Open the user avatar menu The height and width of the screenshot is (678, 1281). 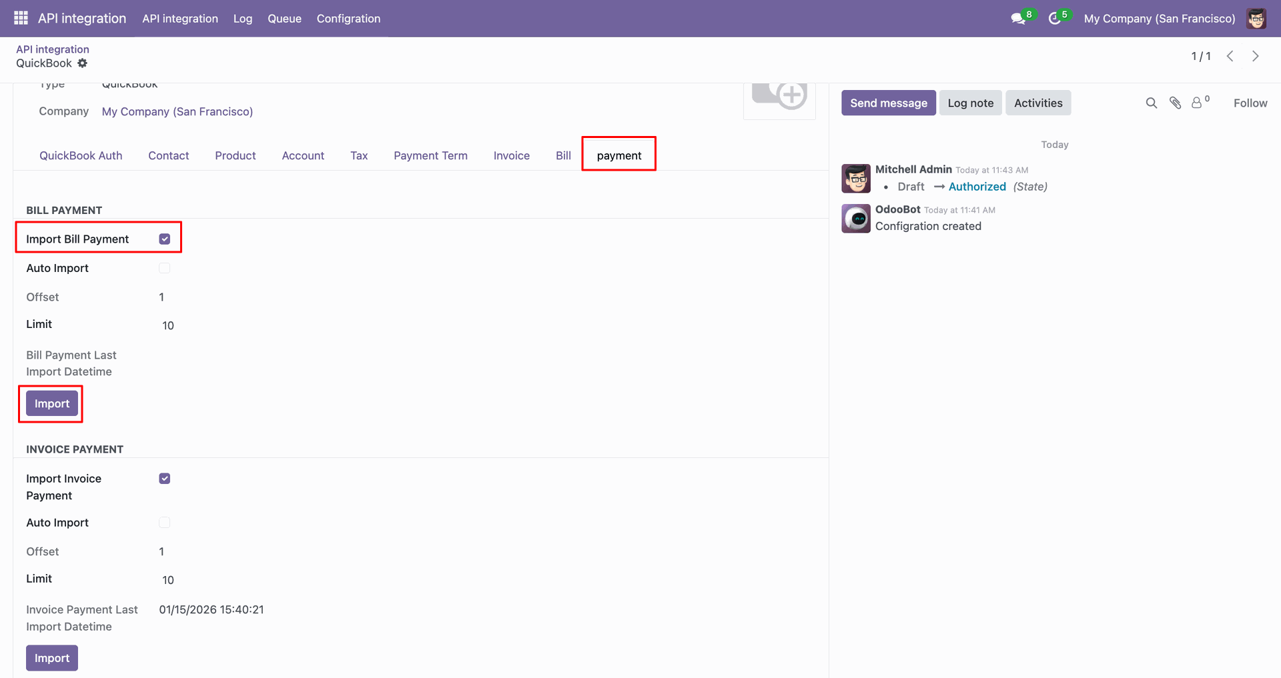pyautogui.click(x=1256, y=19)
